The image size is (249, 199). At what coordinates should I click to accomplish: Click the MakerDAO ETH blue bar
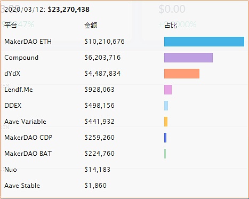[x=204, y=42]
